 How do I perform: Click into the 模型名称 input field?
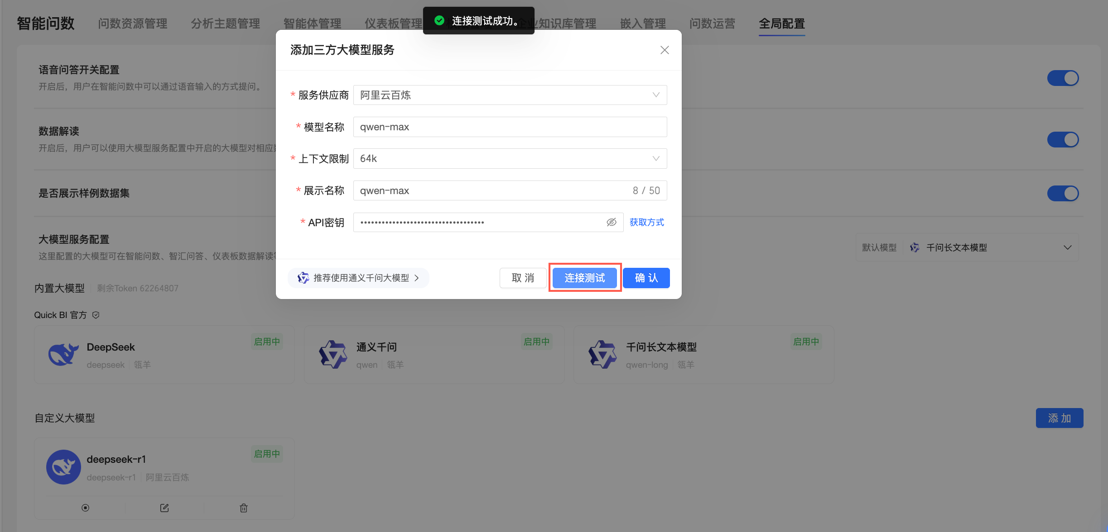click(x=510, y=127)
